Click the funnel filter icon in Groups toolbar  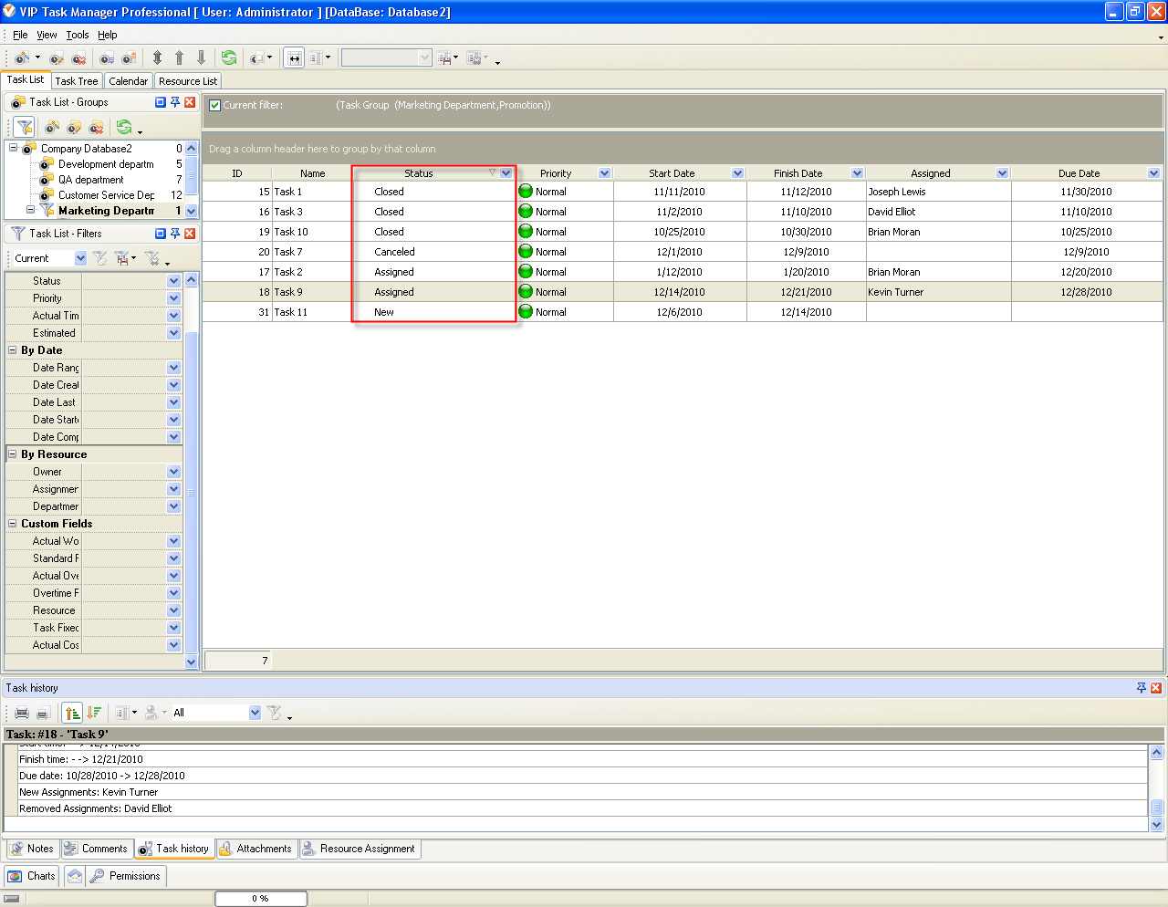click(x=25, y=127)
